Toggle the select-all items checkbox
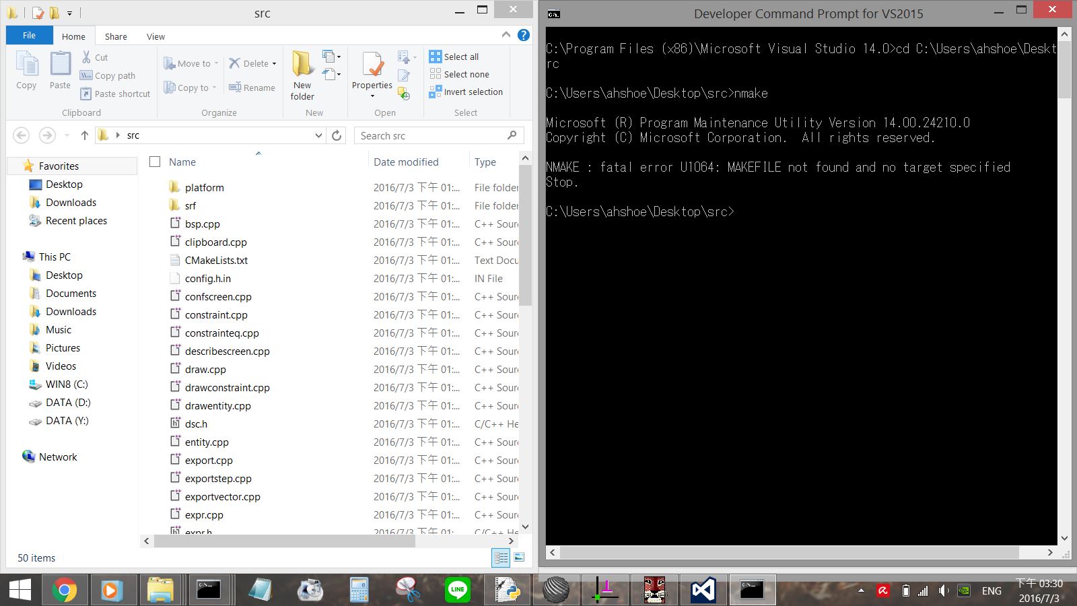1077x606 pixels. coord(155,162)
